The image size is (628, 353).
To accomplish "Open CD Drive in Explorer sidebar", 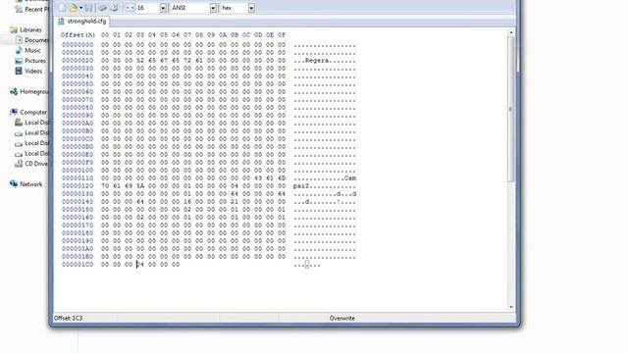I will [31, 164].
